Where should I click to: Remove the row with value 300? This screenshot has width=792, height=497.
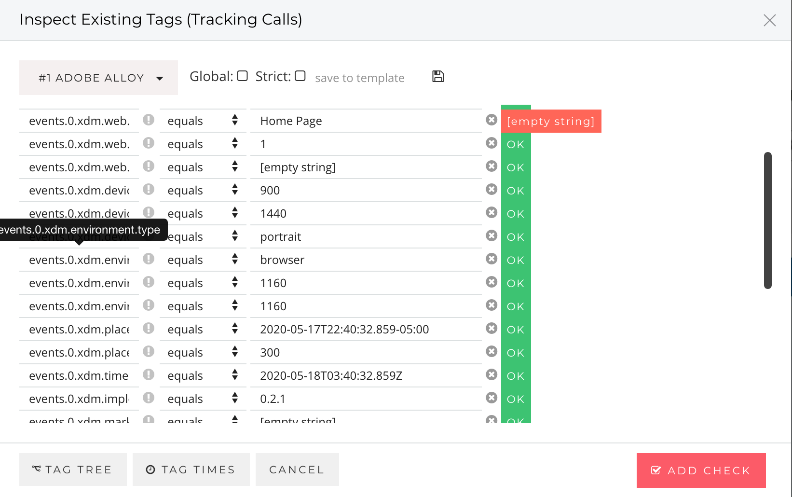(492, 351)
